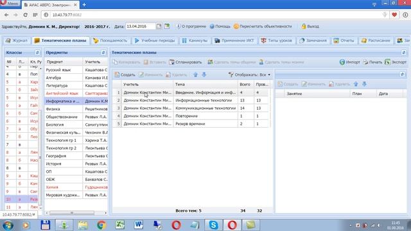Open a new browser tab
411x231 pixels.
pos(84,4)
